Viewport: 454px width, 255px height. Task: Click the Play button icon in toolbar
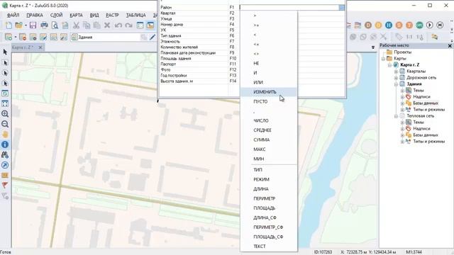coord(430,25)
